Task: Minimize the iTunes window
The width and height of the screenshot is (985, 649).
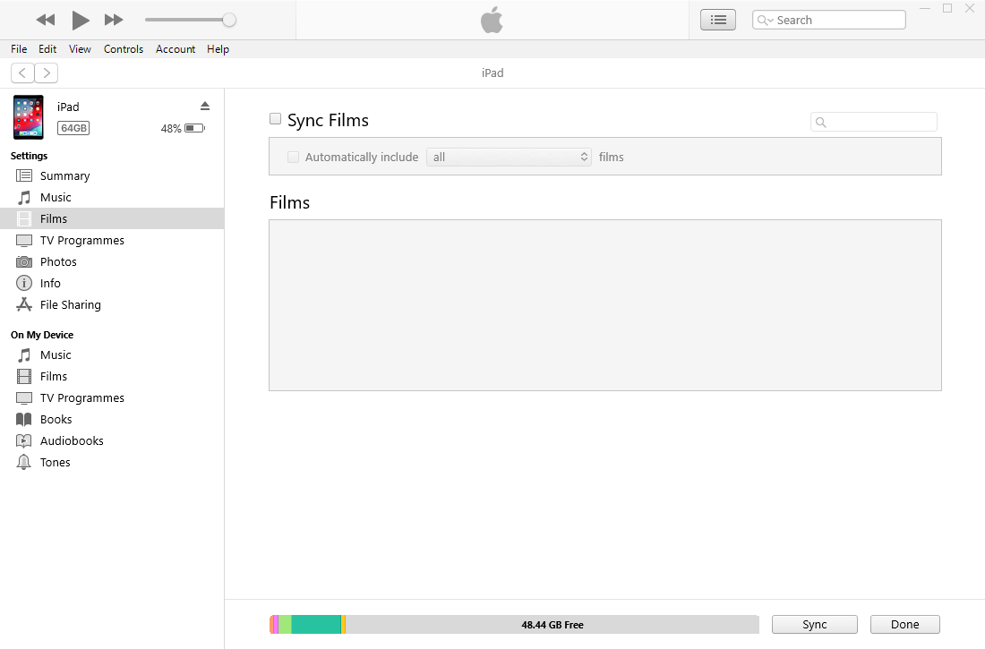Action: 925,8
